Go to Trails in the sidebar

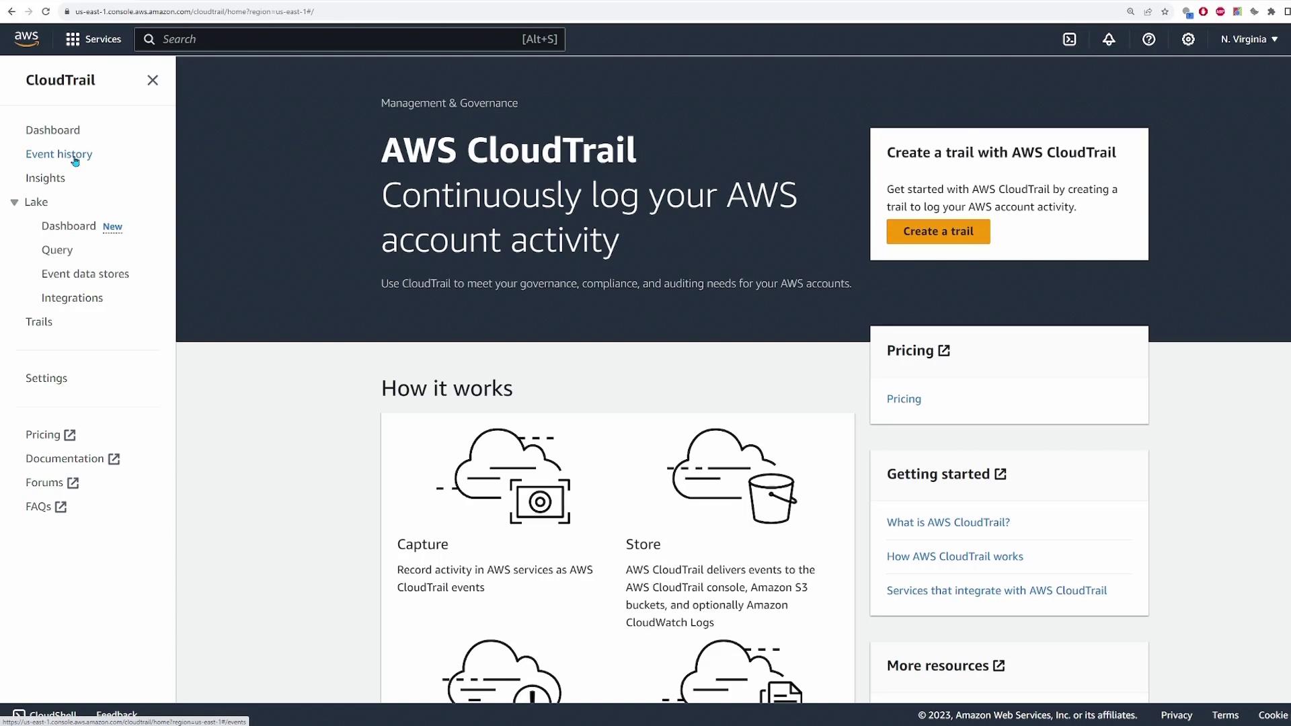39,321
